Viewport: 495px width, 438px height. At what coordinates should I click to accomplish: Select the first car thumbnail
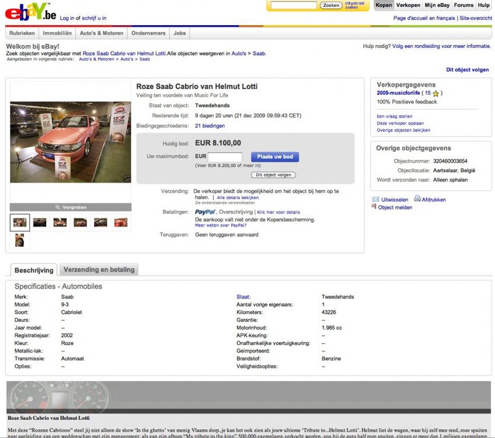point(20,223)
